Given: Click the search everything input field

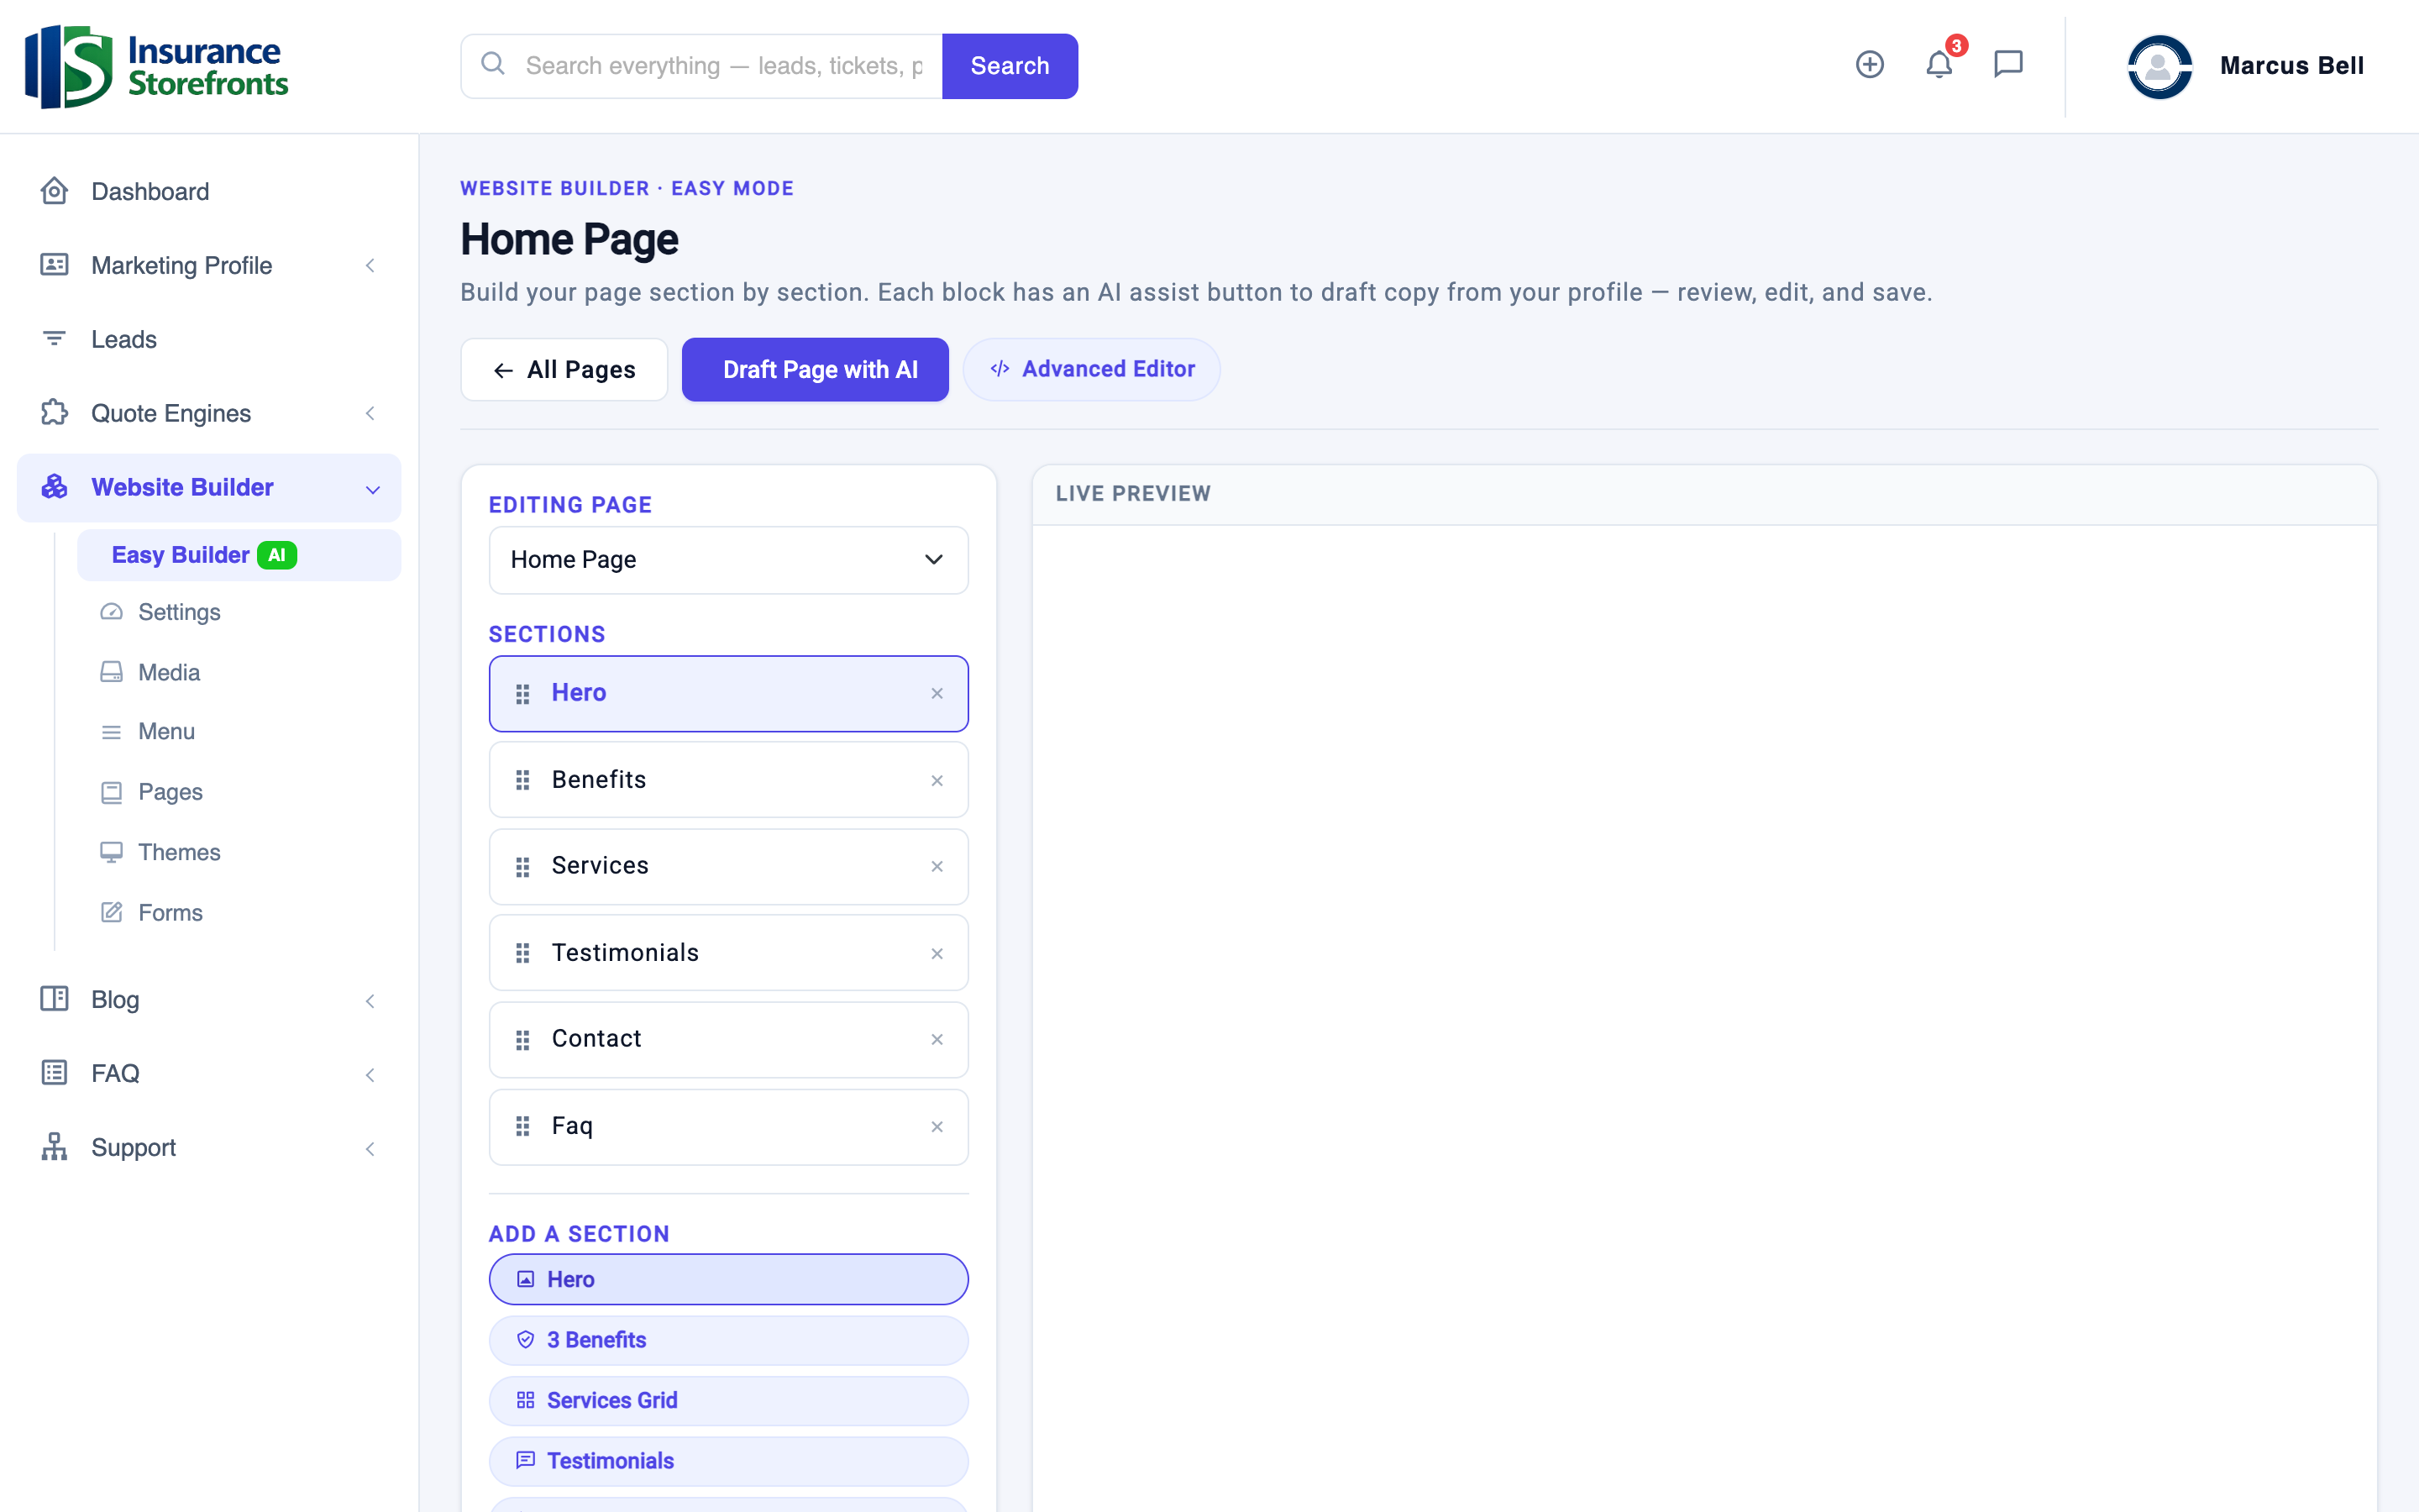Looking at the screenshot, I should 724,66.
